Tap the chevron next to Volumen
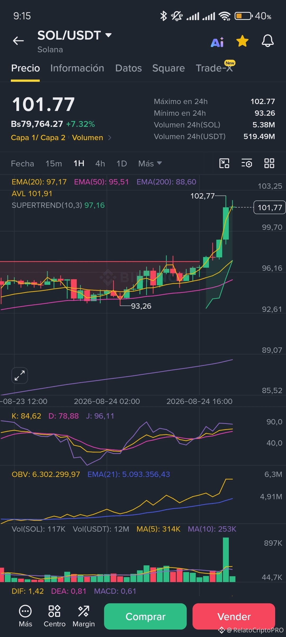Viewport: 286px width, 637px height. [x=110, y=137]
